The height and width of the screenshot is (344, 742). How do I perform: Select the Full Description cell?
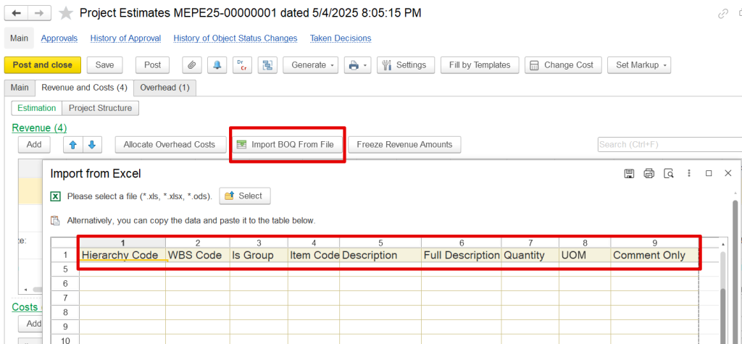point(462,255)
